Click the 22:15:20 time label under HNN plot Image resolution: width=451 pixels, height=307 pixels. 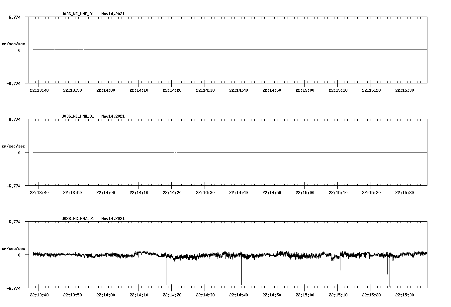click(371, 193)
